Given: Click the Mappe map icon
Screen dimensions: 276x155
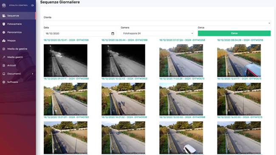Looking at the screenshot, I should pyautogui.click(x=4, y=41).
